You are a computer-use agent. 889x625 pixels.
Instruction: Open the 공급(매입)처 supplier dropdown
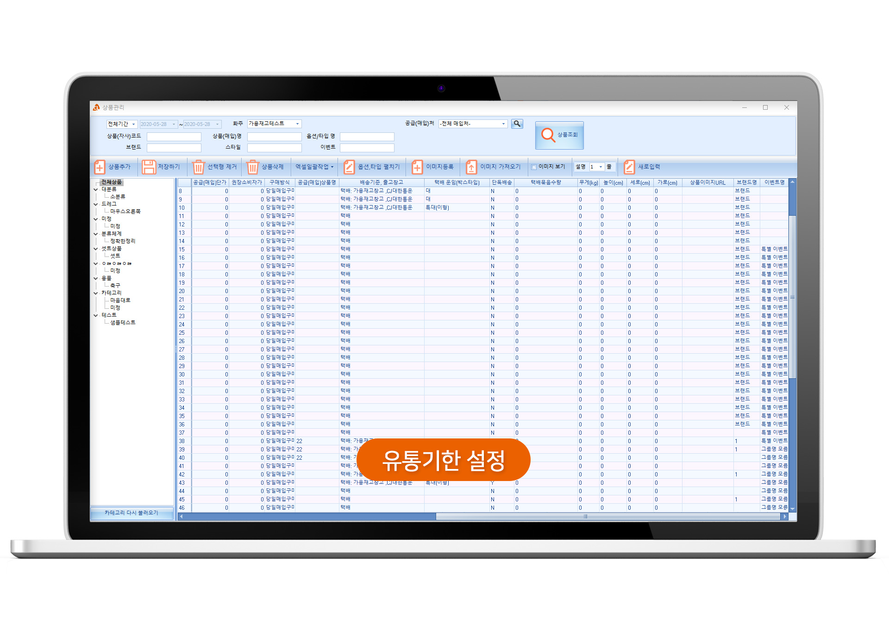click(x=503, y=124)
